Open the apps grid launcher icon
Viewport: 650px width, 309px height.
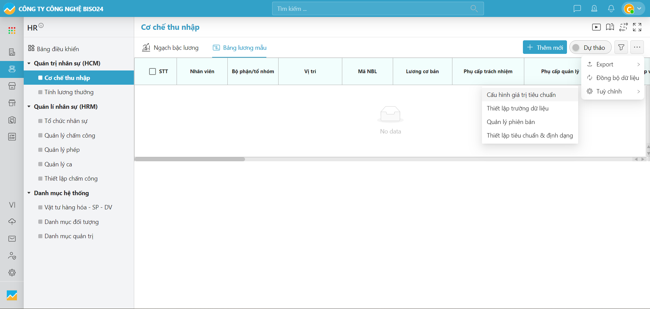12,30
